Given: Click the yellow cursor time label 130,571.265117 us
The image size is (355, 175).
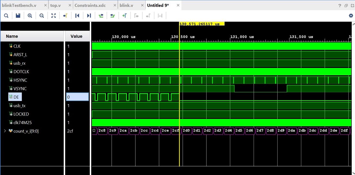Looking at the screenshot, I should 202,24.
